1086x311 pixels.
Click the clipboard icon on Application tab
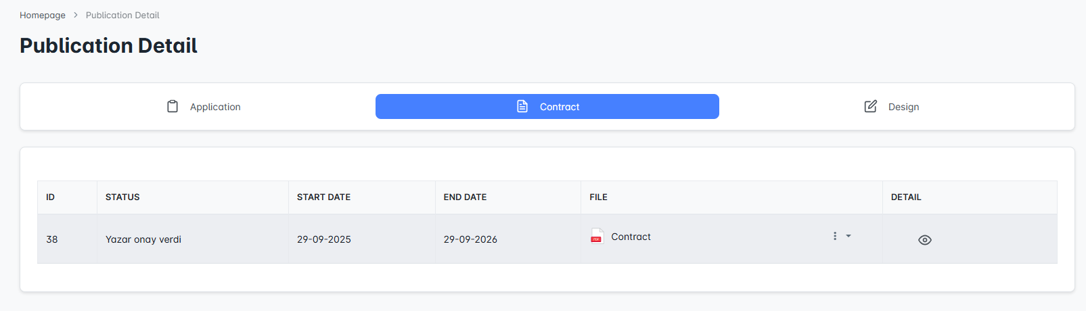click(173, 107)
